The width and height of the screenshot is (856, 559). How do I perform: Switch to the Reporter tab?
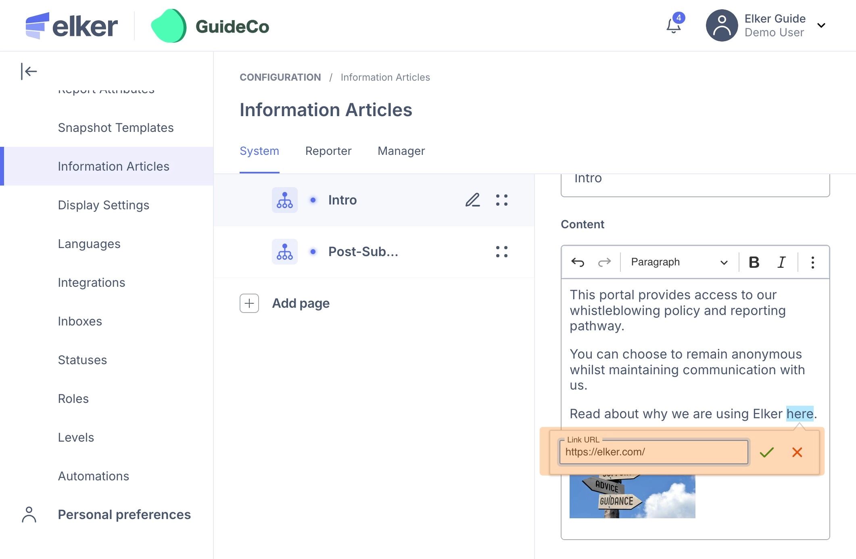click(x=328, y=151)
